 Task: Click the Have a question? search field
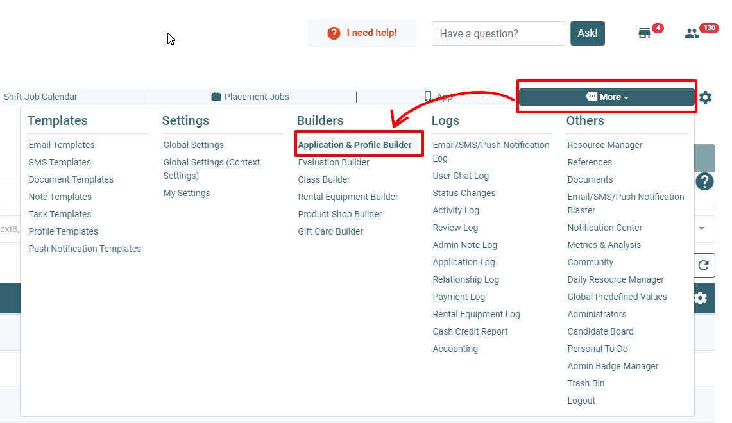pos(498,33)
